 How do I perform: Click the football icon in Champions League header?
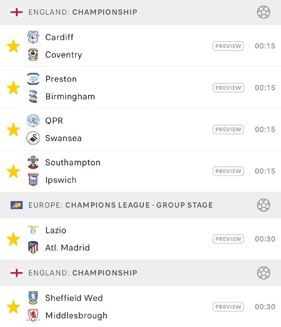(263, 205)
